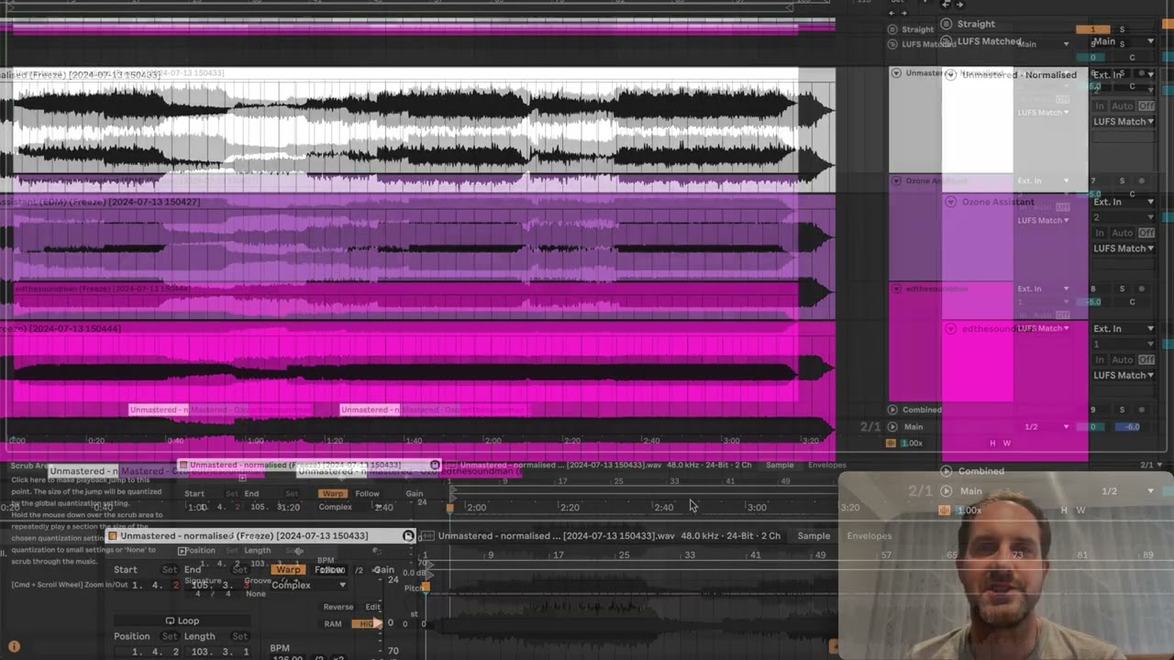Toggle track activator 8 for edthesoundman

(x=1092, y=289)
